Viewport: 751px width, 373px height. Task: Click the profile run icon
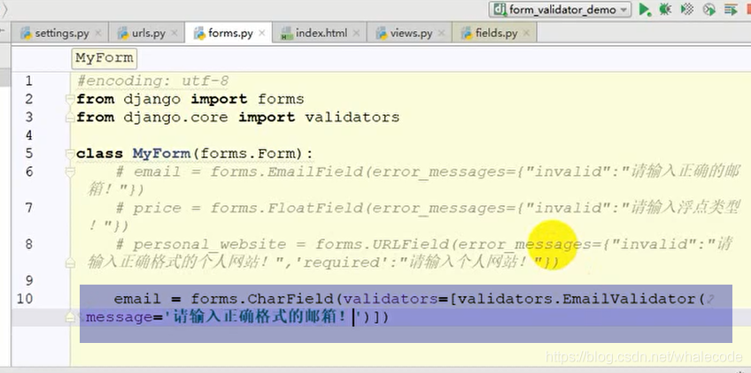(x=709, y=10)
